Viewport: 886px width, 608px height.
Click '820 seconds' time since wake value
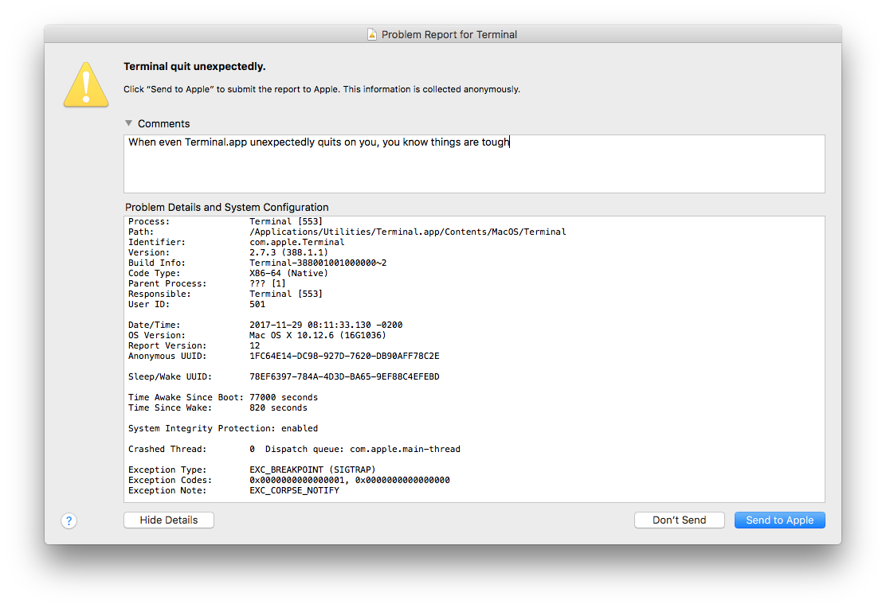[x=279, y=407]
